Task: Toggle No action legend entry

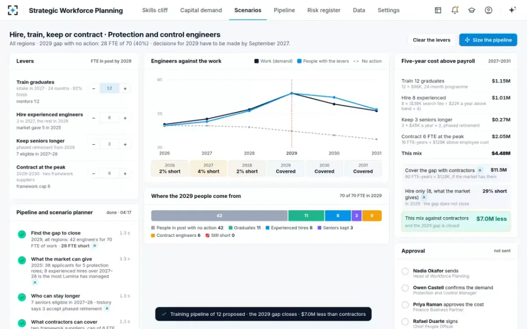Action: (368, 61)
